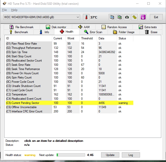Click the Exit button
The width and height of the screenshot is (166, 162).
click(x=156, y=17)
